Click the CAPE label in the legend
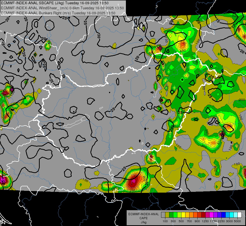Viewport: 246px width, 226px height. pyautogui.click(x=143, y=218)
